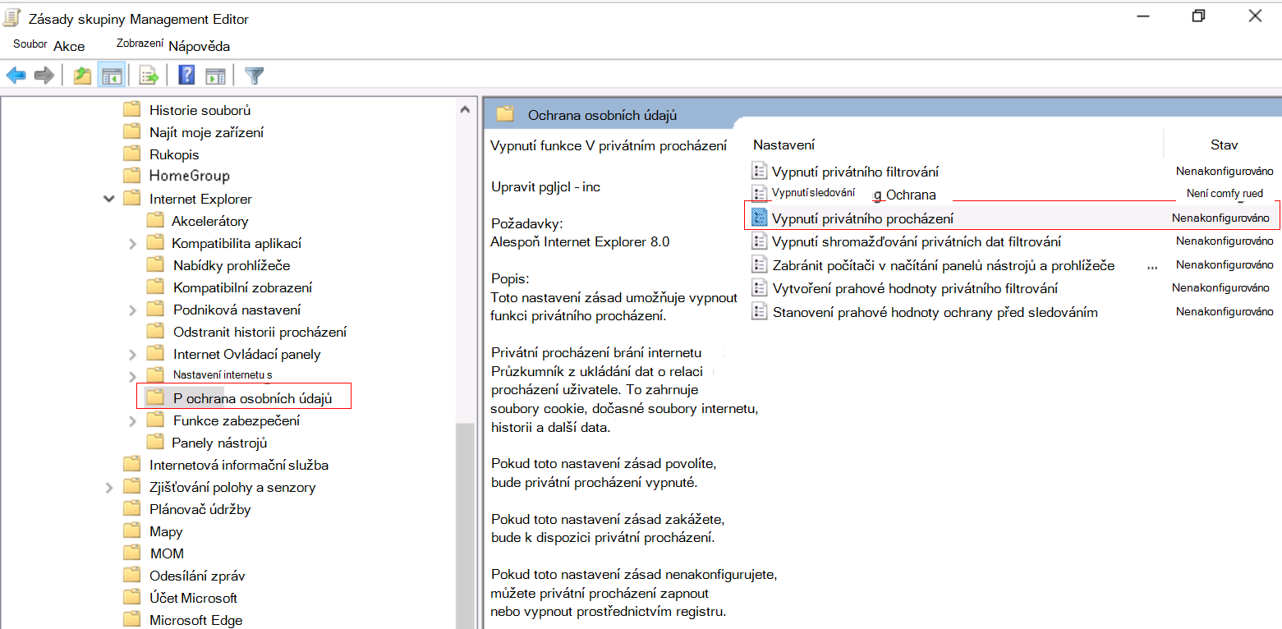The width and height of the screenshot is (1282, 629).
Task: Select Plánovač údržby folder
Action: [200, 509]
